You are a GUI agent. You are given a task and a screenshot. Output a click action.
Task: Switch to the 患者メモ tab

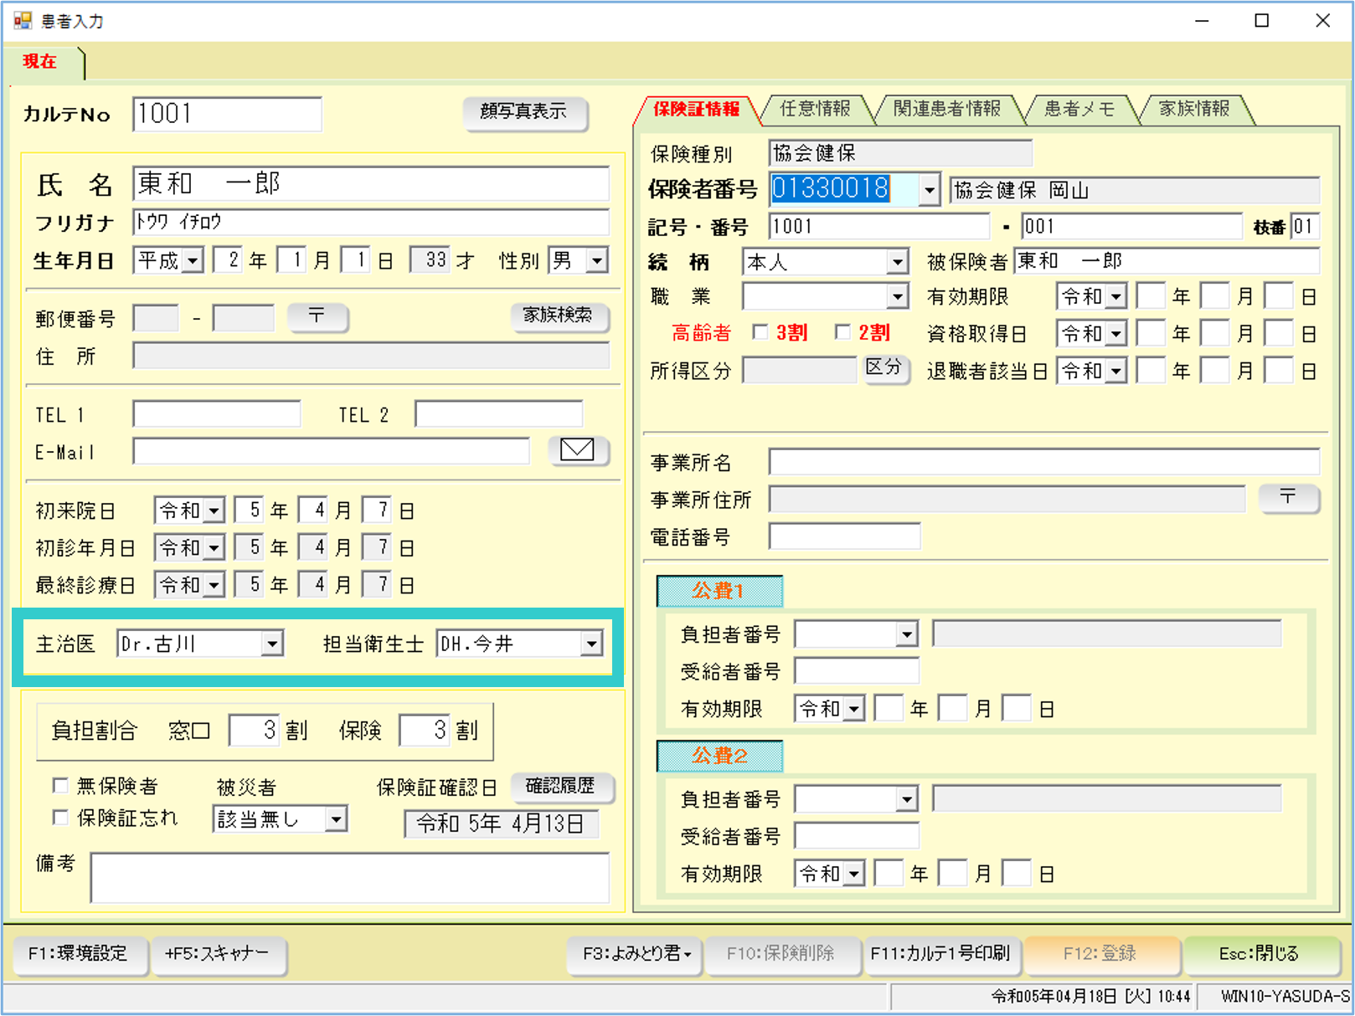point(1079,110)
